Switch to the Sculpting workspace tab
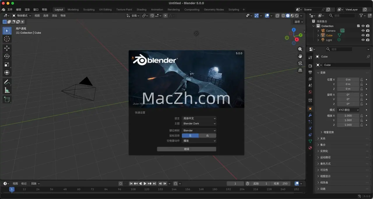373x199 pixels. (x=89, y=10)
